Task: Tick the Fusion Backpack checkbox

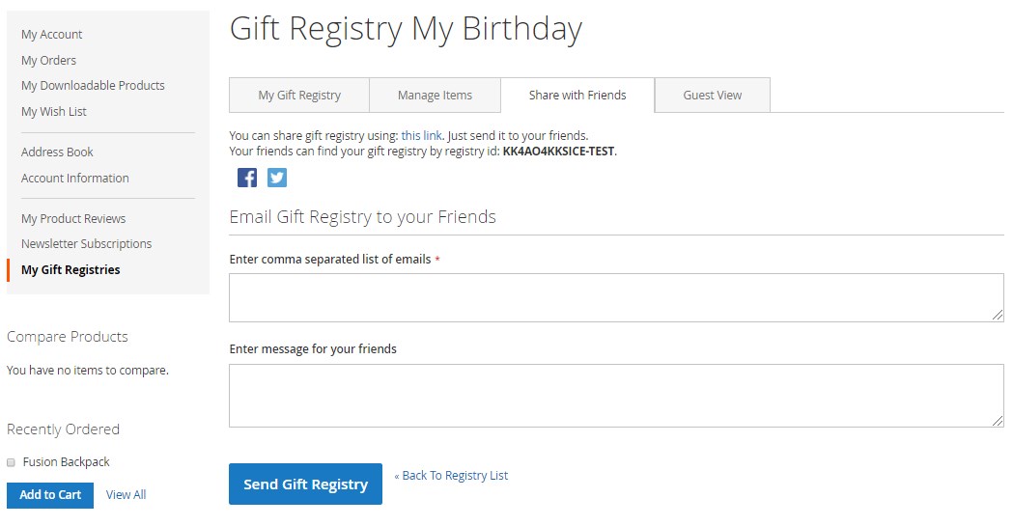Action: pyautogui.click(x=12, y=462)
